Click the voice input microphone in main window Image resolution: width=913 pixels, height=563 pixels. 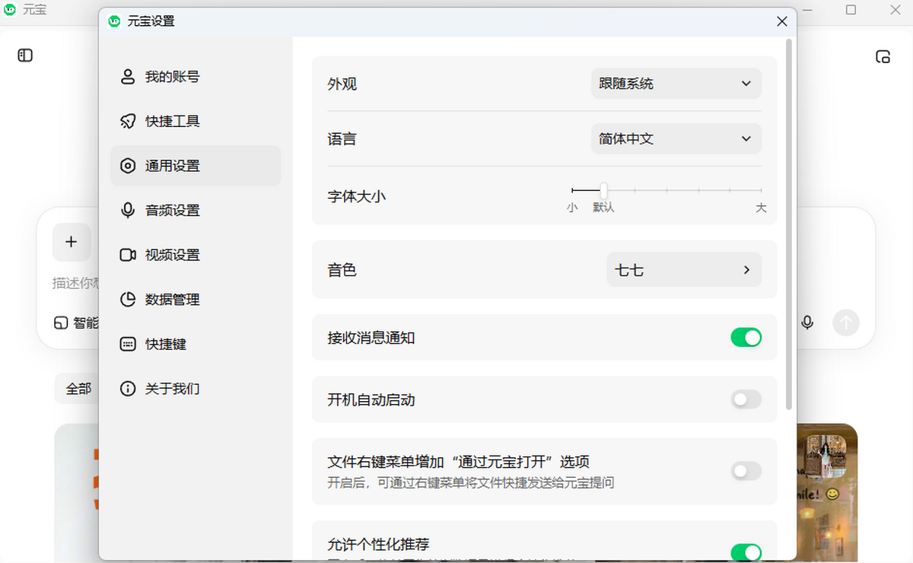point(807,323)
